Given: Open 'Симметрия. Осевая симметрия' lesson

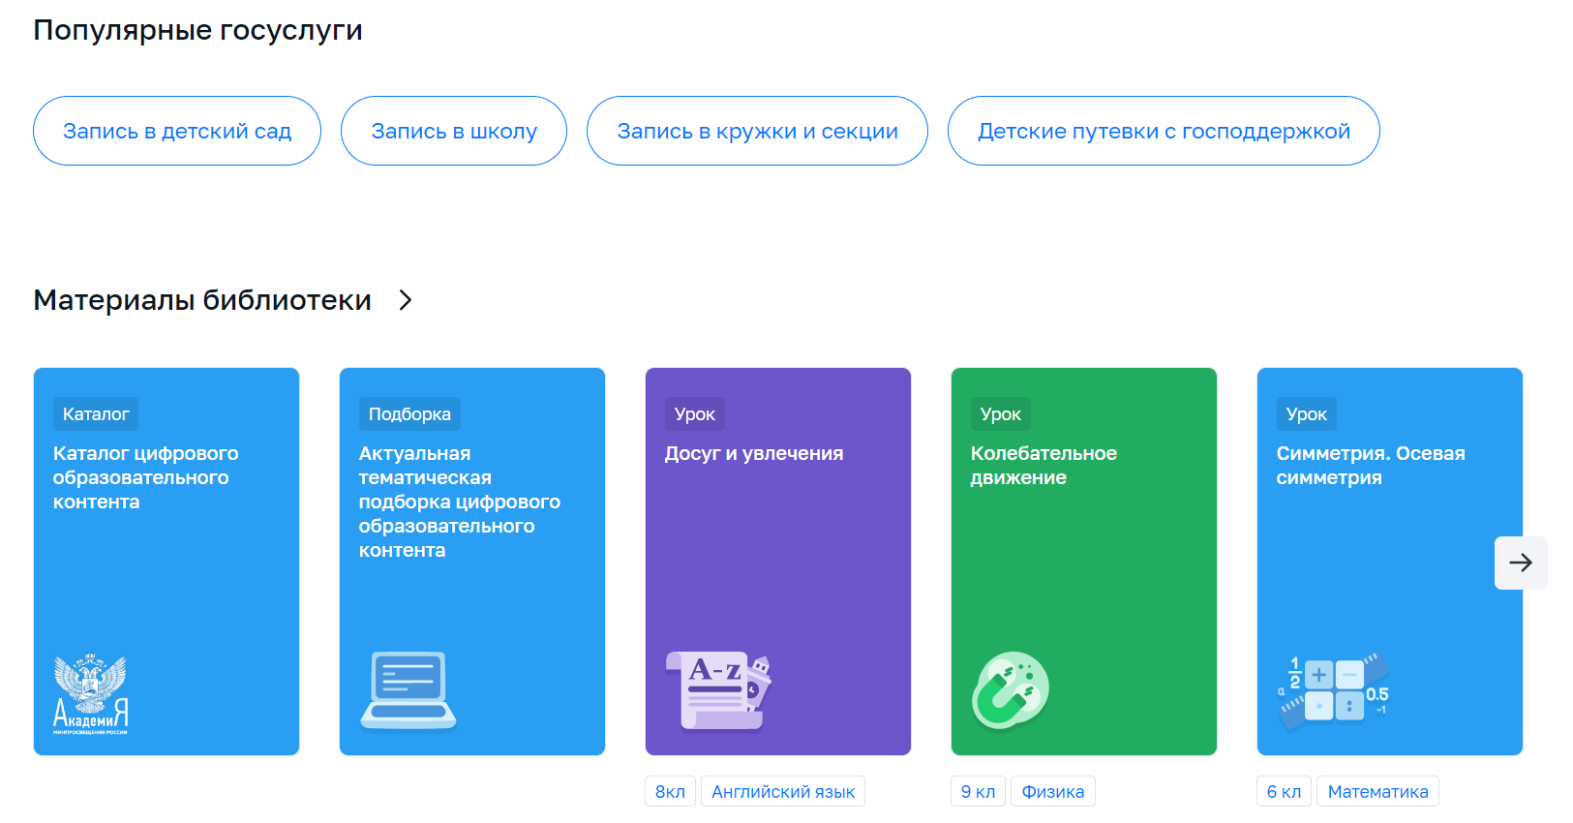Looking at the screenshot, I should [1371, 466].
